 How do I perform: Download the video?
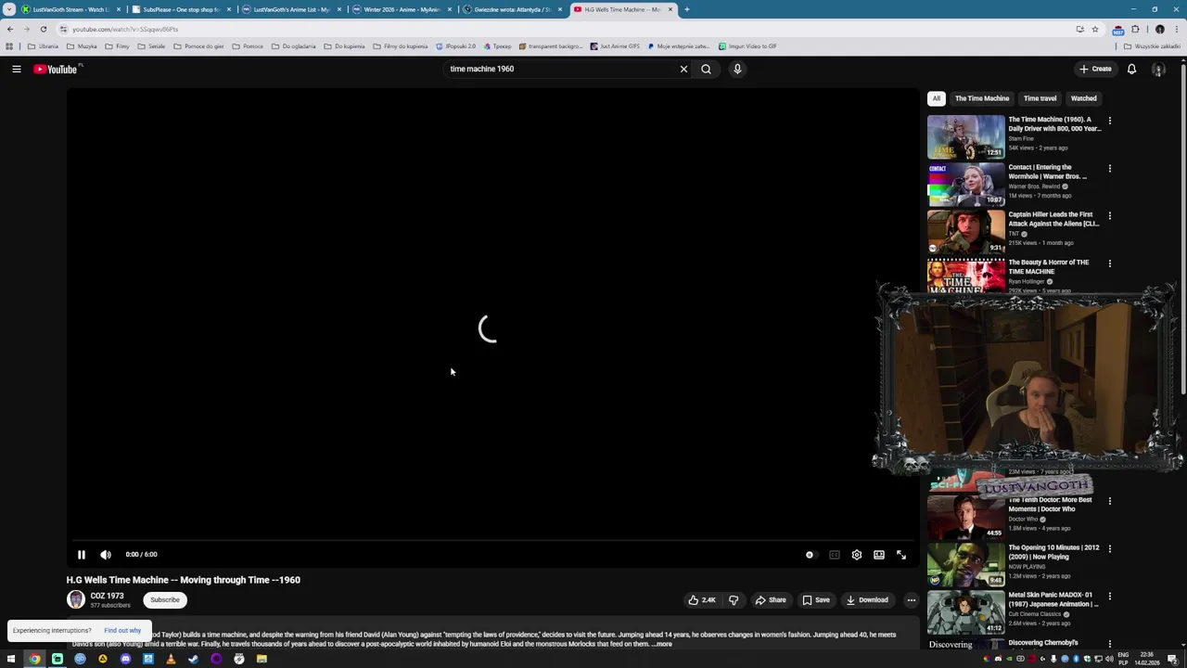pos(867,600)
